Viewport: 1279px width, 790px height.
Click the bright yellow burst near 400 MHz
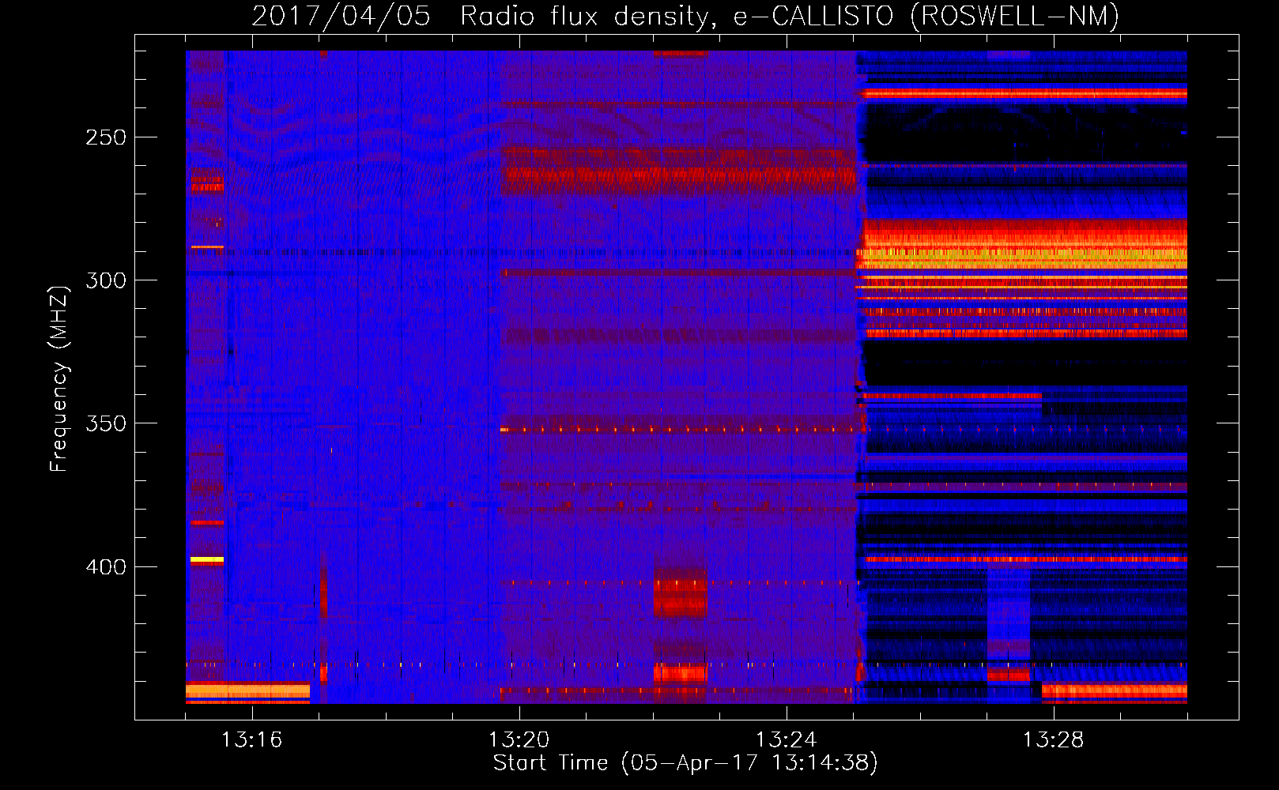point(207,559)
